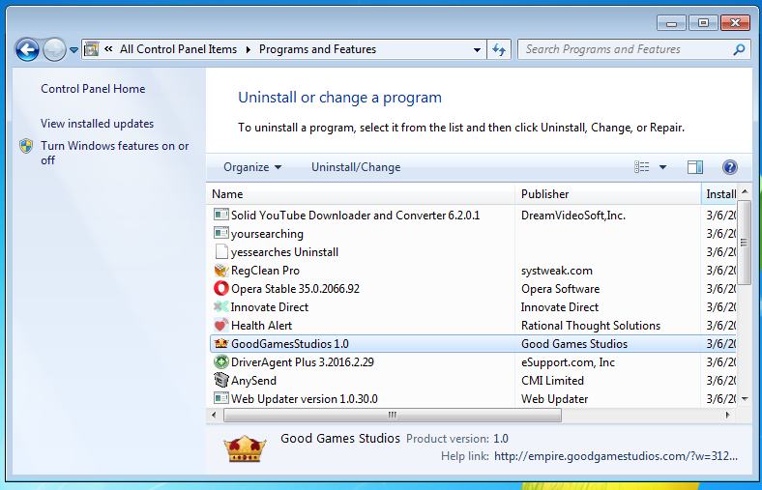Click DreamVideoSoft,Inc. publisher cell

pyautogui.click(x=573, y=216)
